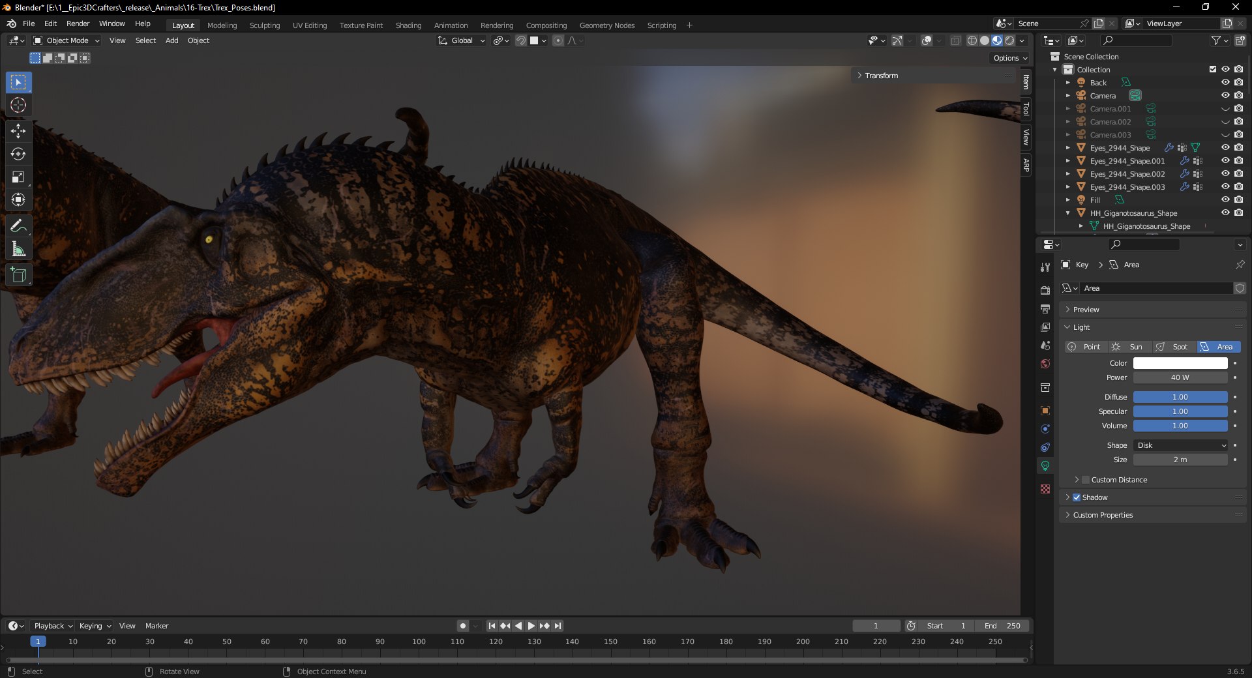Switch to wireframe viewport shading
The image size is (1252, 678).
tap(972, 40)
